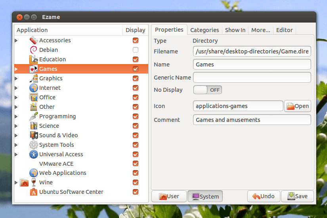This screenshot has height=218, width=327.
Task: Expand the Accessories tree node
Action: pyautogui.click(x=16, y=40)
